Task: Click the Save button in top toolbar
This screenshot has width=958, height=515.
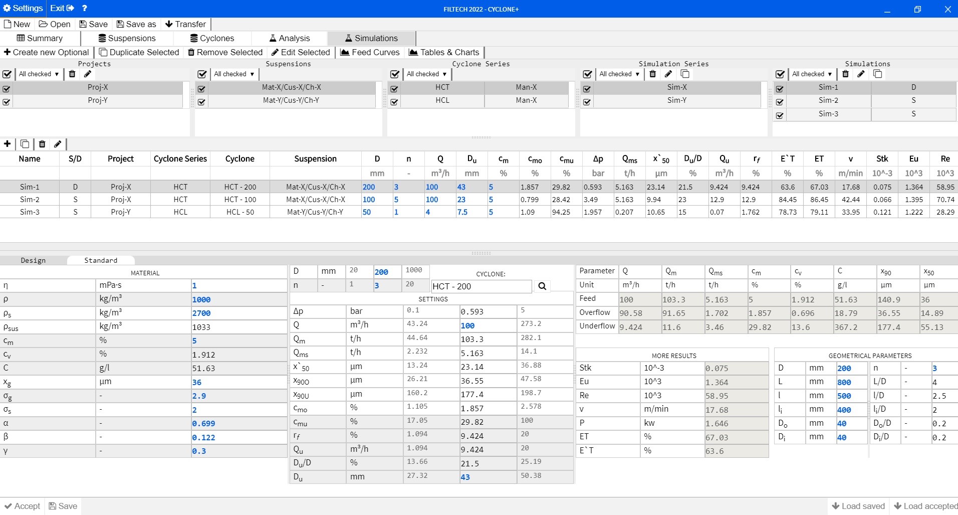Action: (93, 24)
